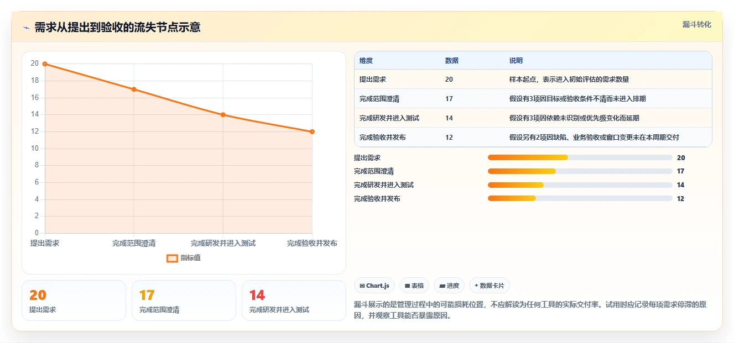Click the x-axis label 提出需求
Viewport: 734px width, 343px height.
point(45,244)
